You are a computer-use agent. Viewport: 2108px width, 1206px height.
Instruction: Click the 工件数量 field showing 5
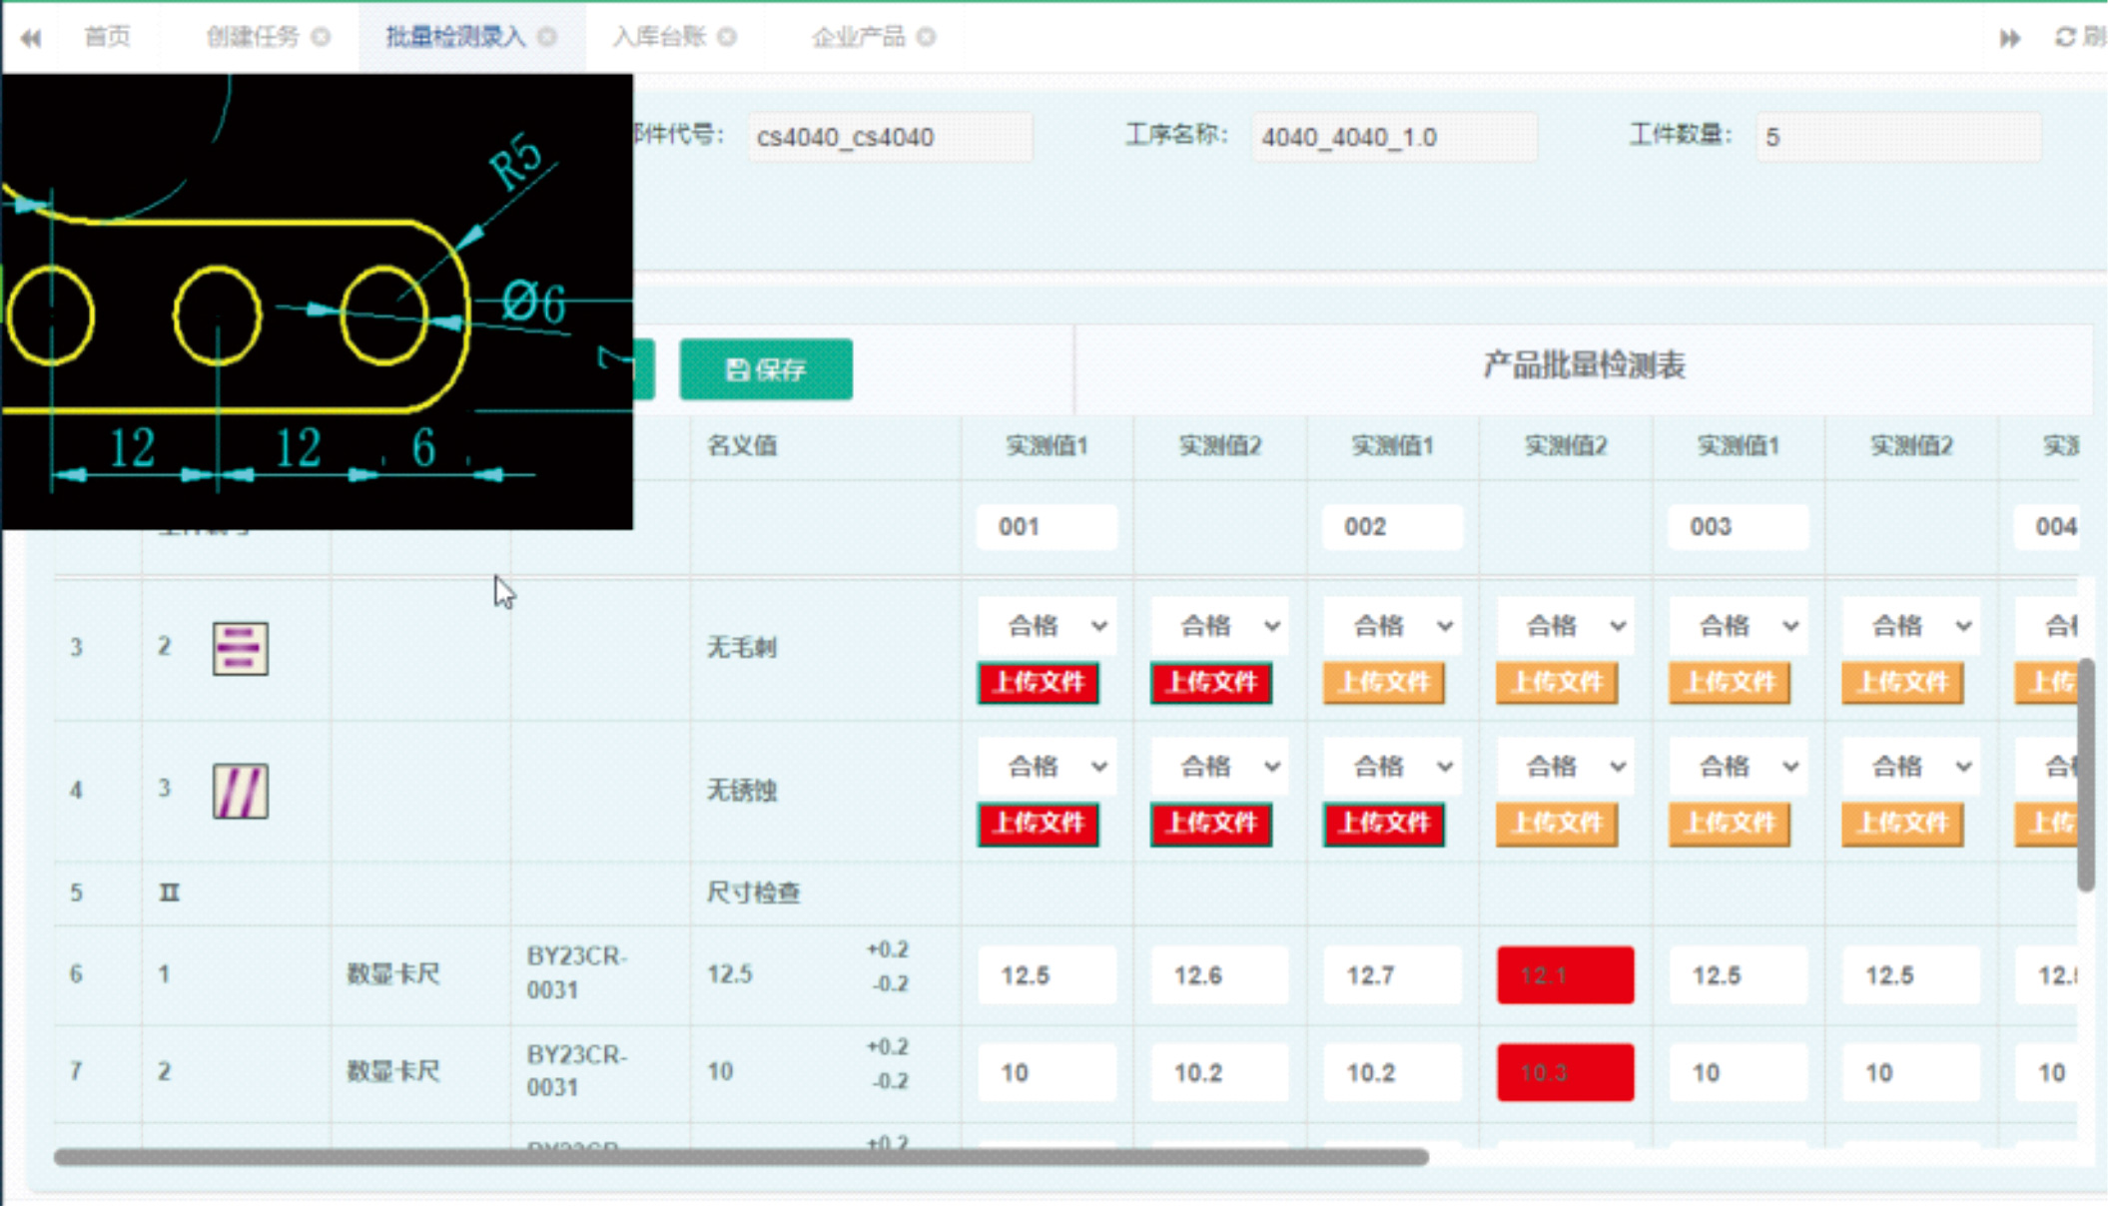click(1897, 137)
